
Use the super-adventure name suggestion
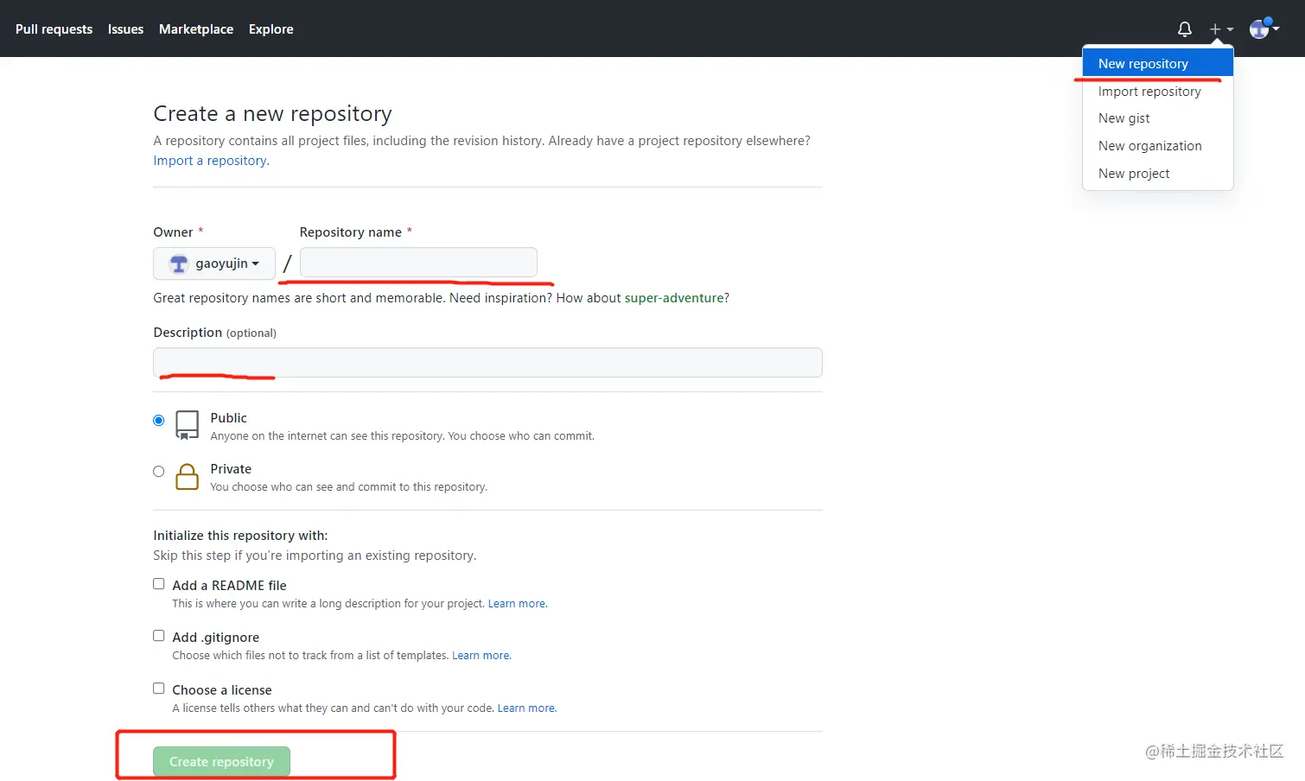tap(674, 298)
